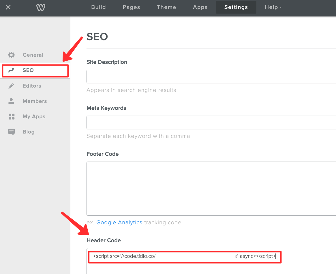Click the Header Code label
The width and height of the screenshot is (336, 274).
pos(104,240)
